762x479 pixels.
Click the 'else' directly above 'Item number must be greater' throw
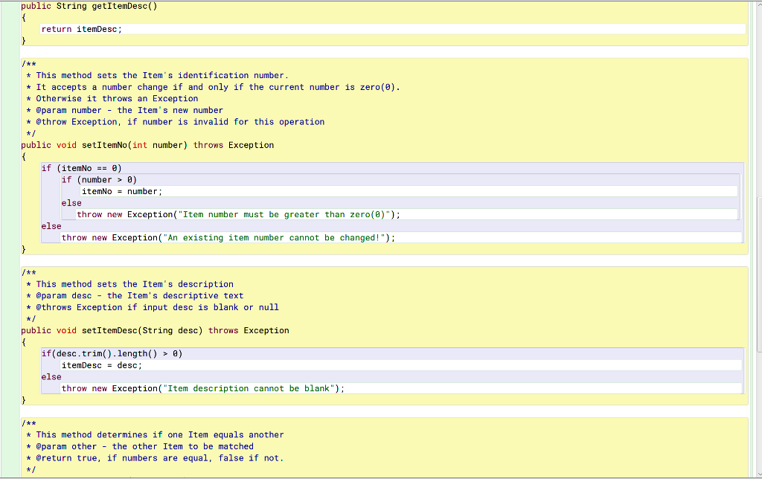(71, 203)
